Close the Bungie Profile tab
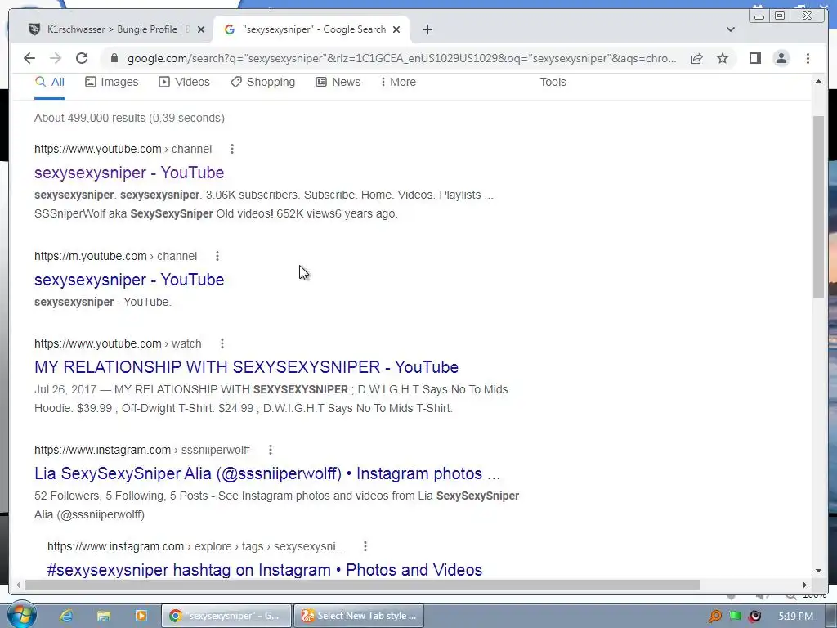The image size is (837, 628). [201, 29]
